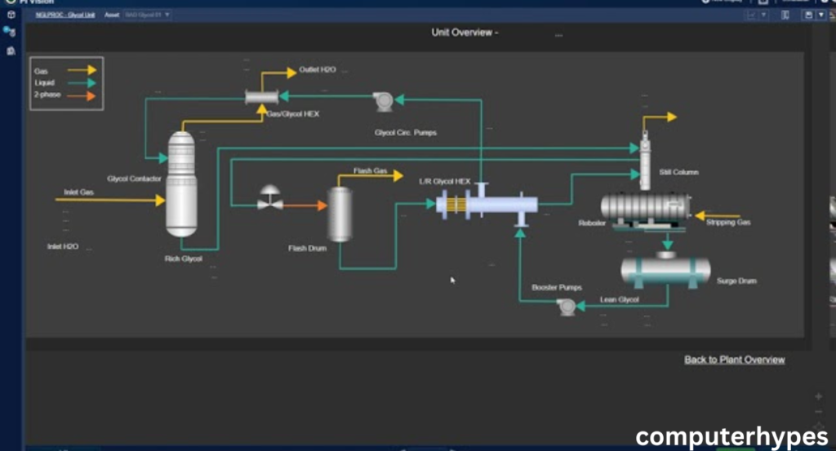Click the L/R Glycol HEX label text
Viewport: 836px width, 451px height.
click(x=445, y=182)
